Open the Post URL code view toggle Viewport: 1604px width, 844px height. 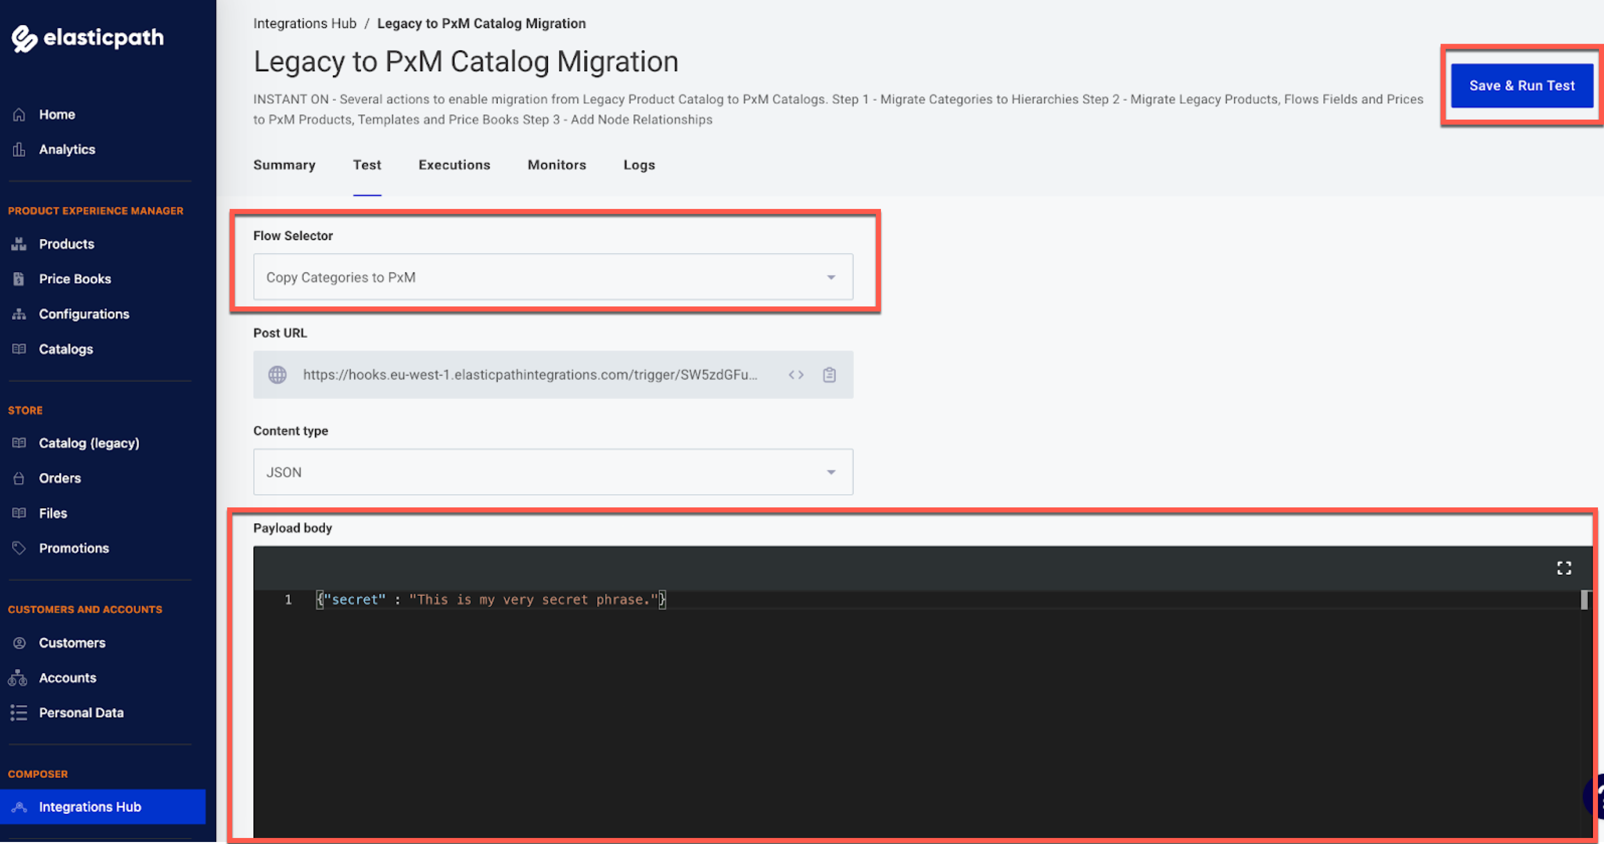(x=795, y=374)
